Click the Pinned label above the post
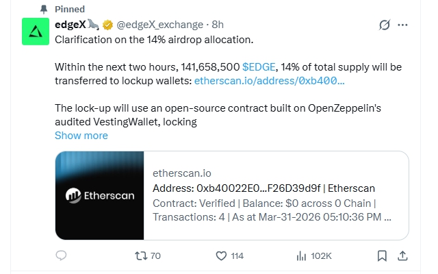Screen dimensions: 438x274 pyautogui.click(x=69, y=10)
